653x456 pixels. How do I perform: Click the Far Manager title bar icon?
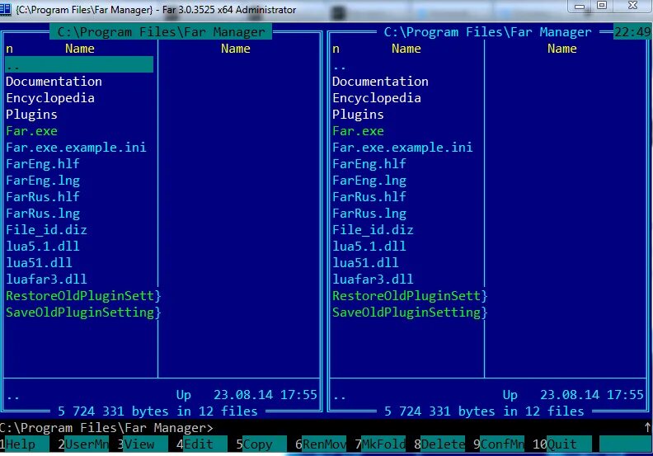(5, 8)
